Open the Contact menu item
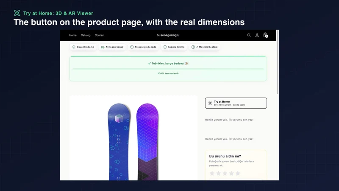This screenshot has height=191, width=339. point(100,35)
